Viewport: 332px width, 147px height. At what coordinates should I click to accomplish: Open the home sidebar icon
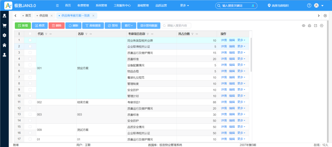4,45
